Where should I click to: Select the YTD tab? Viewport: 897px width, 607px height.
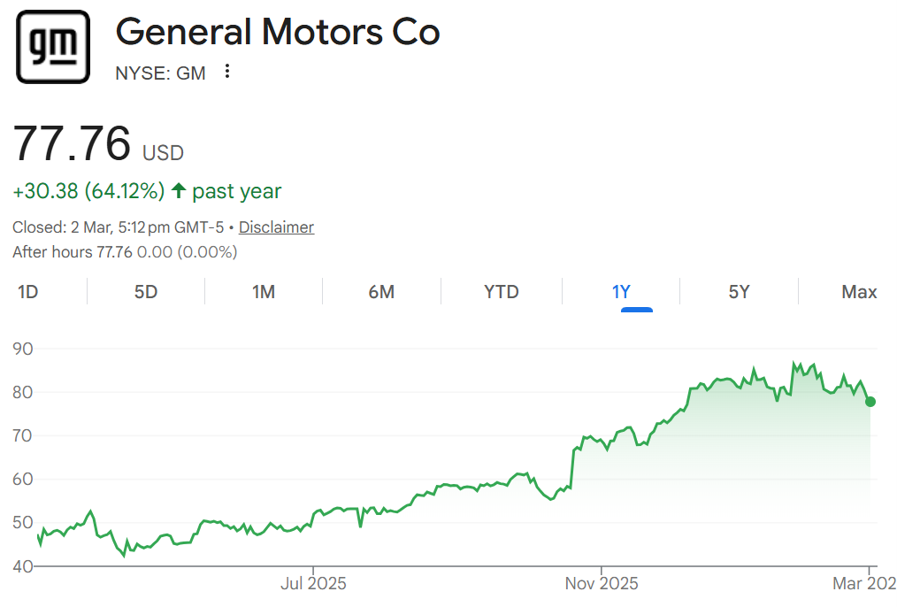pyautogui.click(x=502, y=292)
